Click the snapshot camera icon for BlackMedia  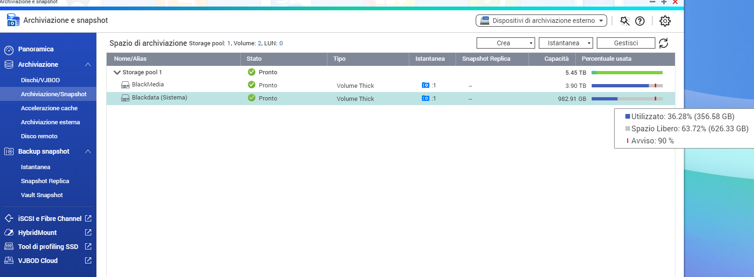tap(425, 85)
